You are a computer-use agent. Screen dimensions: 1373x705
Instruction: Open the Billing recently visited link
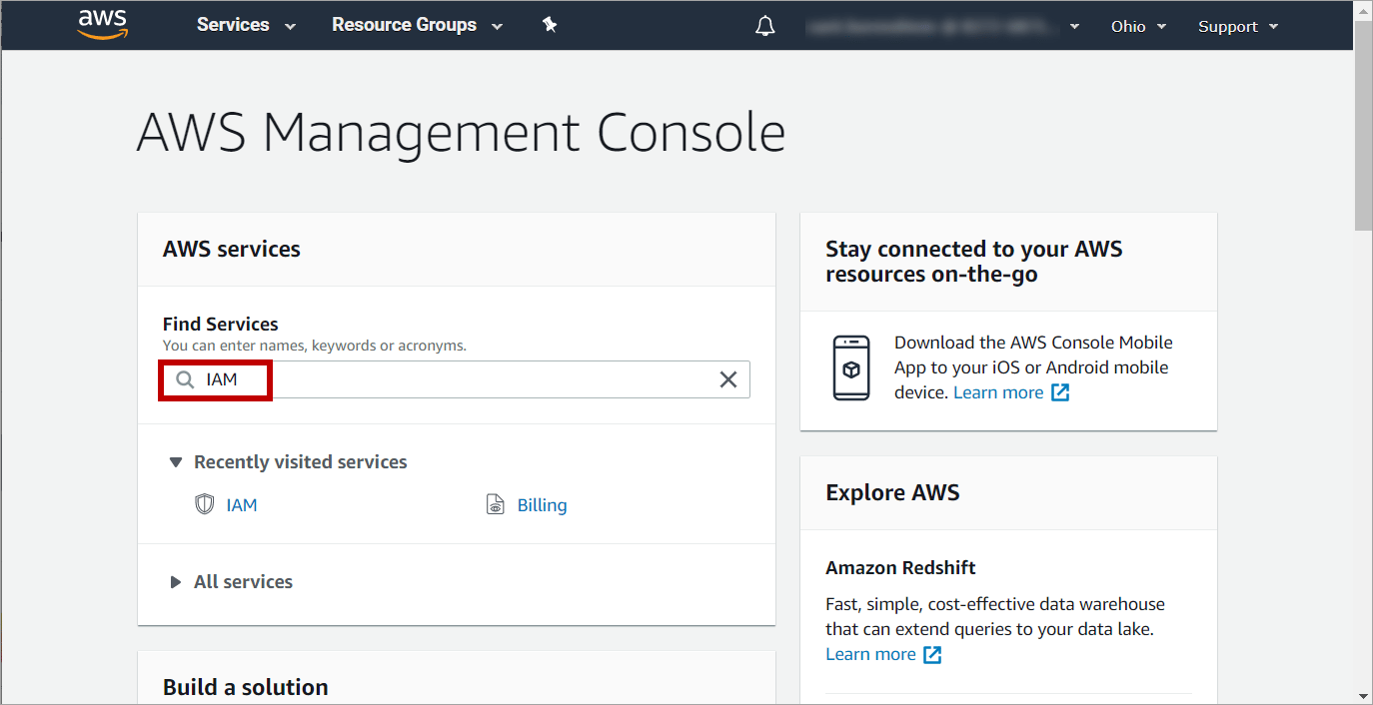point(542,505)
